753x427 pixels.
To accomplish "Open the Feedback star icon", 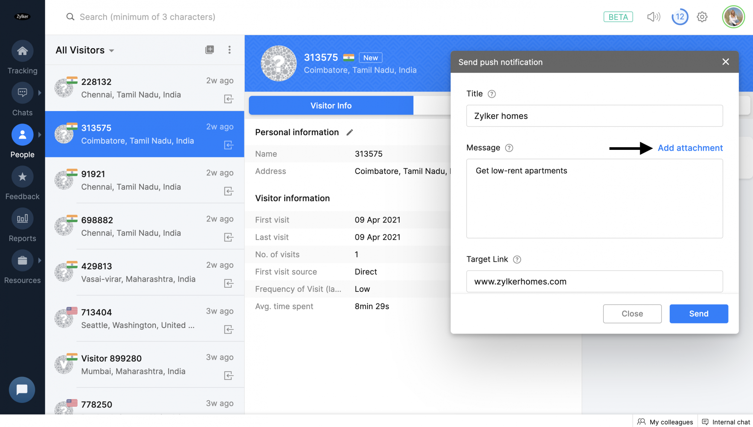I will [22, 177].
